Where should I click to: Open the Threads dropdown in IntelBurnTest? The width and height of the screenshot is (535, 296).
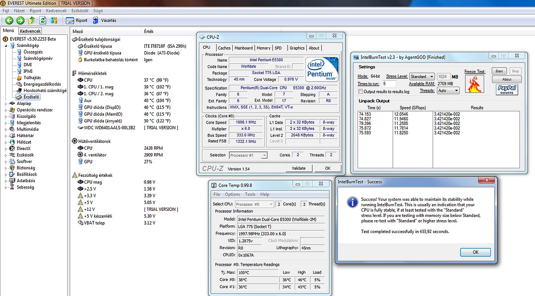pos(448,91)
